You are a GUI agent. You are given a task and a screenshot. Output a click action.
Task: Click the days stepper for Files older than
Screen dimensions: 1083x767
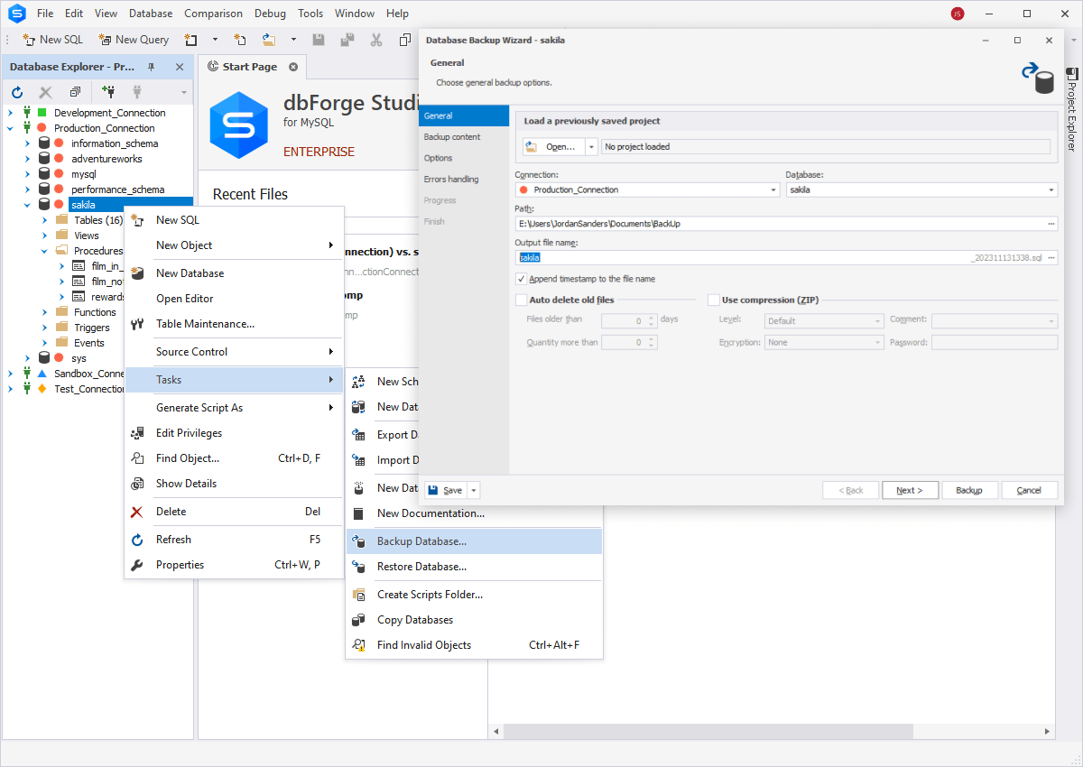coord(649,319)
